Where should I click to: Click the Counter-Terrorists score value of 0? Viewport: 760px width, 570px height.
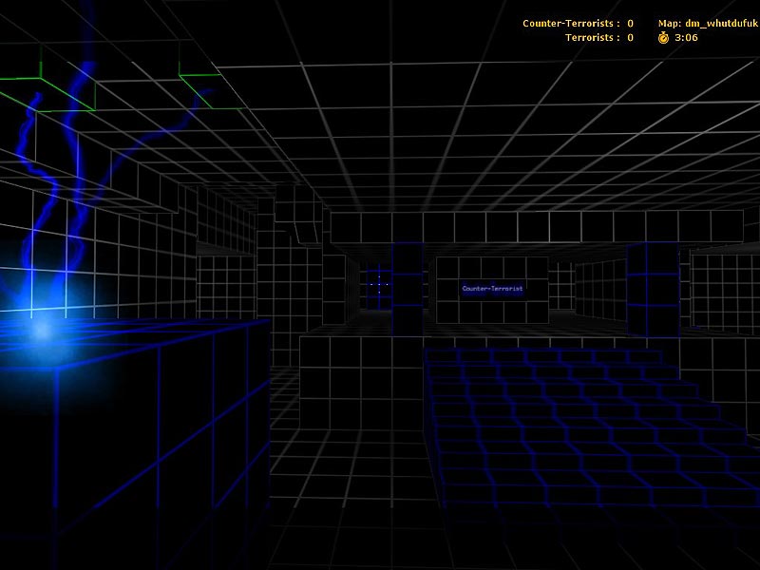630,23
